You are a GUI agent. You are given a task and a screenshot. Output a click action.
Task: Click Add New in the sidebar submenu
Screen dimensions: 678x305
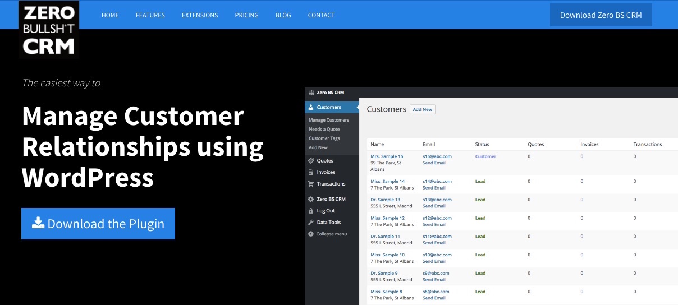pos(318,147)
